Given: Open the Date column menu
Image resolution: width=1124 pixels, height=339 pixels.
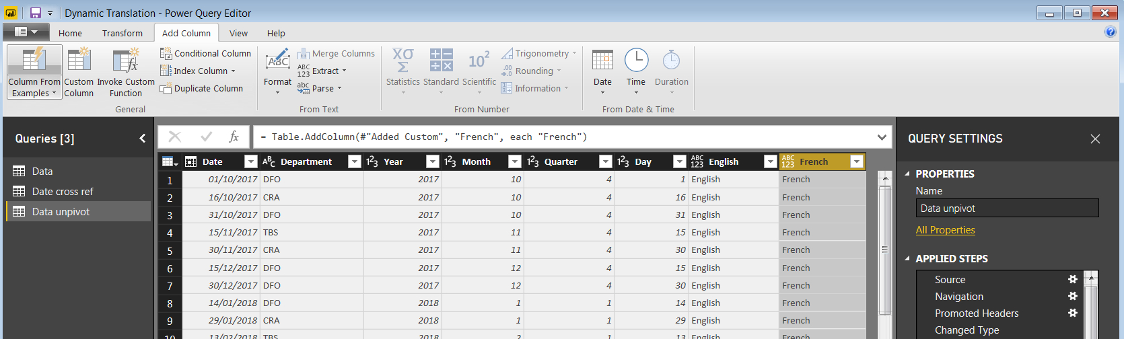Looking at the screenshot, I should (x=602, y=72).
